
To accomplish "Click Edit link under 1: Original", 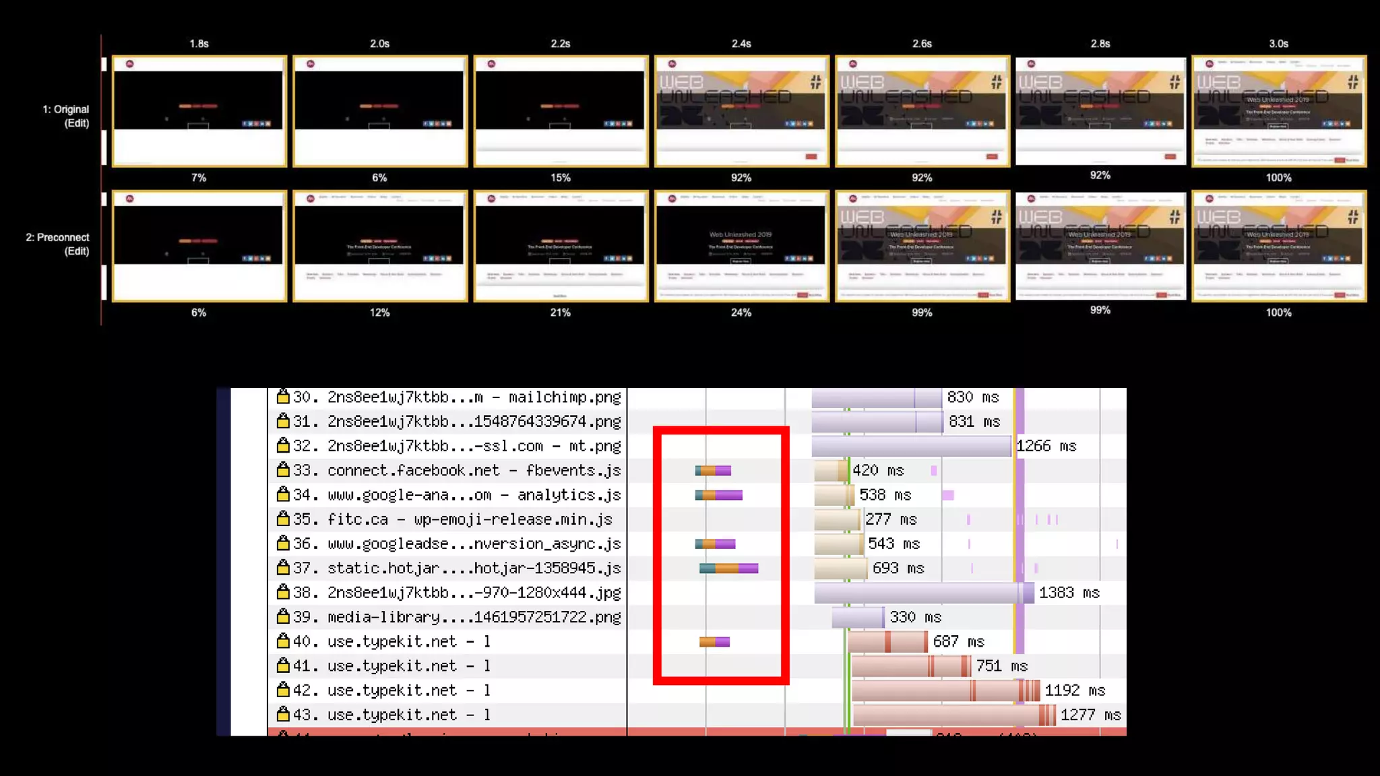I will click(x=77, y=123).
